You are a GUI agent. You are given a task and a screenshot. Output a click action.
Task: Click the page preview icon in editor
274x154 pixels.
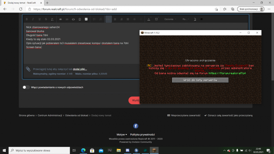coord(195,19)
